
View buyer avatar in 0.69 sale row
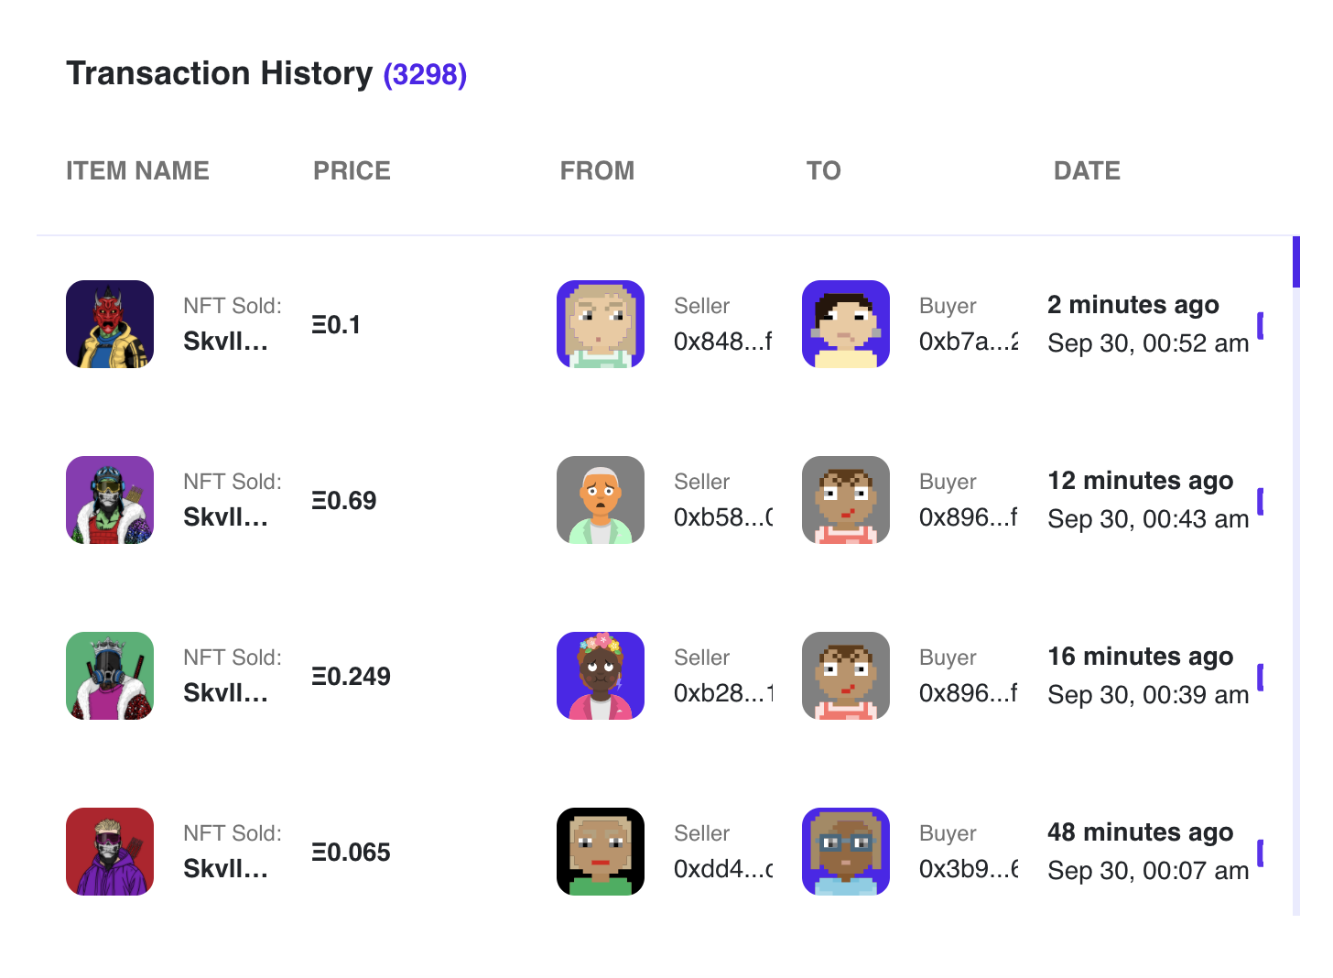coord(846,500)
